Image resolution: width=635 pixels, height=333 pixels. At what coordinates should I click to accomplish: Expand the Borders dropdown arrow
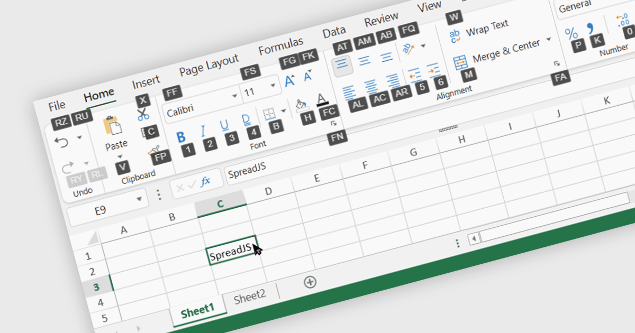(284, 110)
